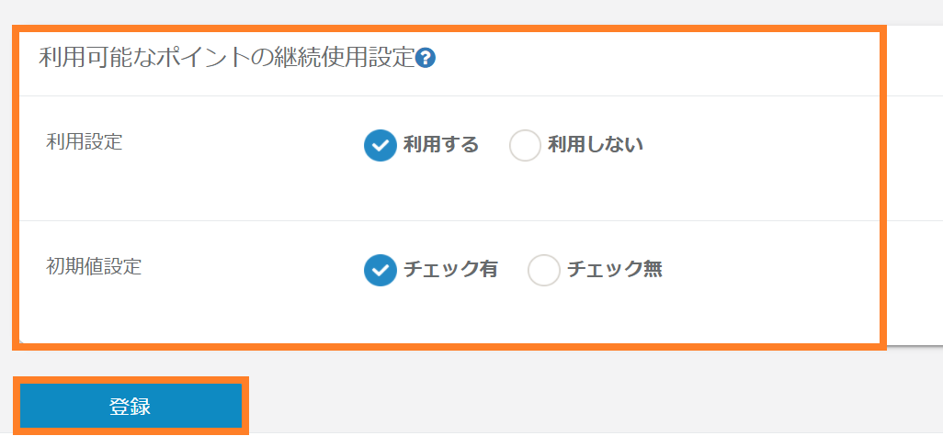The width and height of the screenshot is (943, 447).
Task: Click blank header area right of help icon
Action: pyautogui.click(x=643, y=59)
